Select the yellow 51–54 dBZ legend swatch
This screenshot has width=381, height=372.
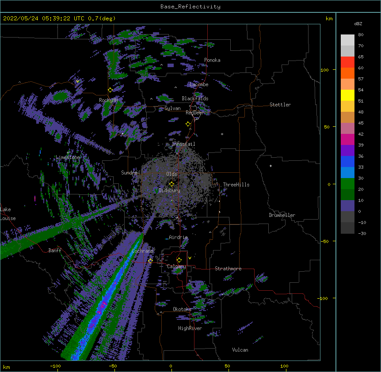[347, 95]
